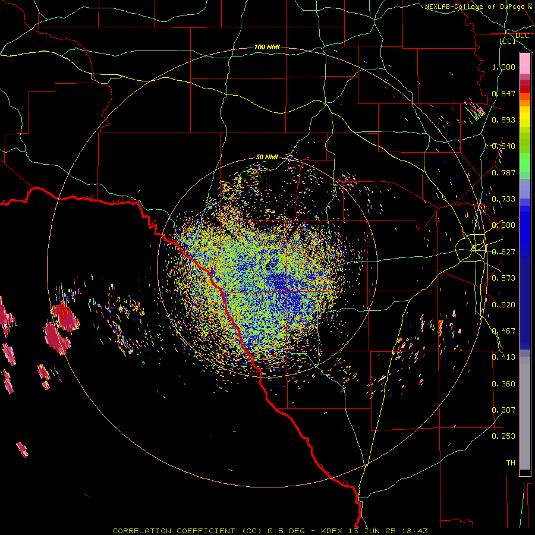Click the 0.733 scale value

click(503, 199)
